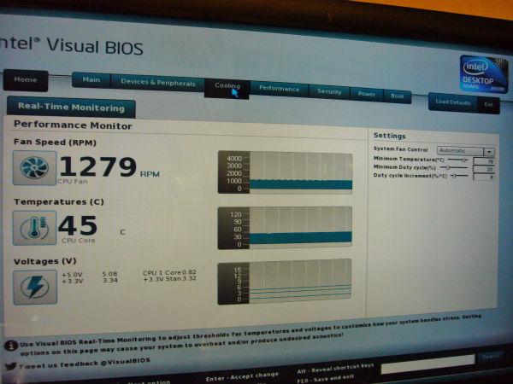Click the search input box at bottom
This screenshot has height=384, width=513.
[x=427, y=364]
